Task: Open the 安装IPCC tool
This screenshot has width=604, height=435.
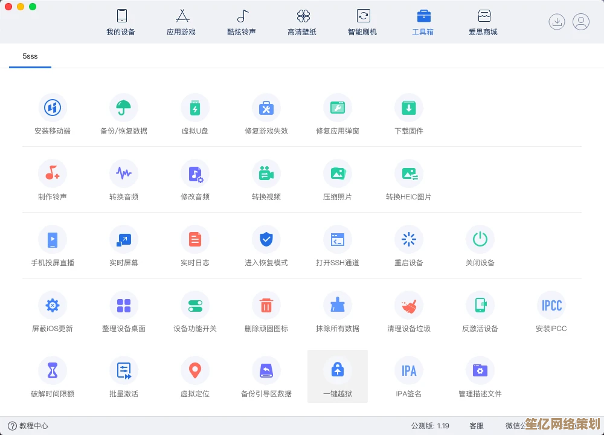Action: click(551, 306)
